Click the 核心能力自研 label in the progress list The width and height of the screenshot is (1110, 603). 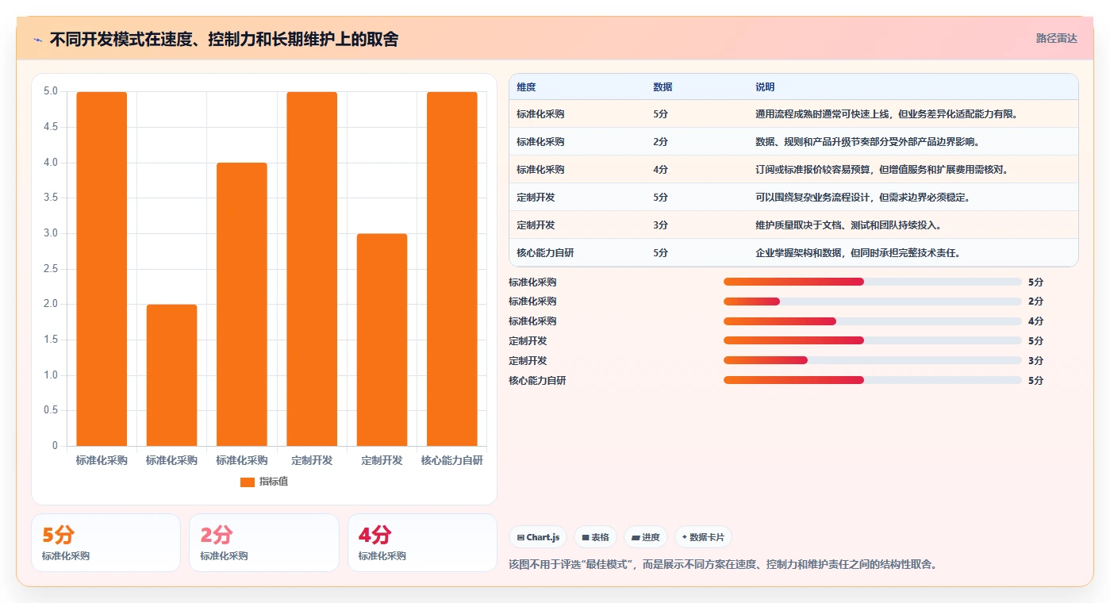[537, 381]
